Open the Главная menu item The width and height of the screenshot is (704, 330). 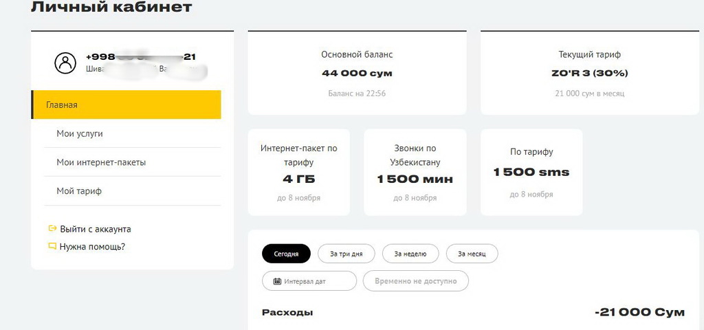pos(126,104)
